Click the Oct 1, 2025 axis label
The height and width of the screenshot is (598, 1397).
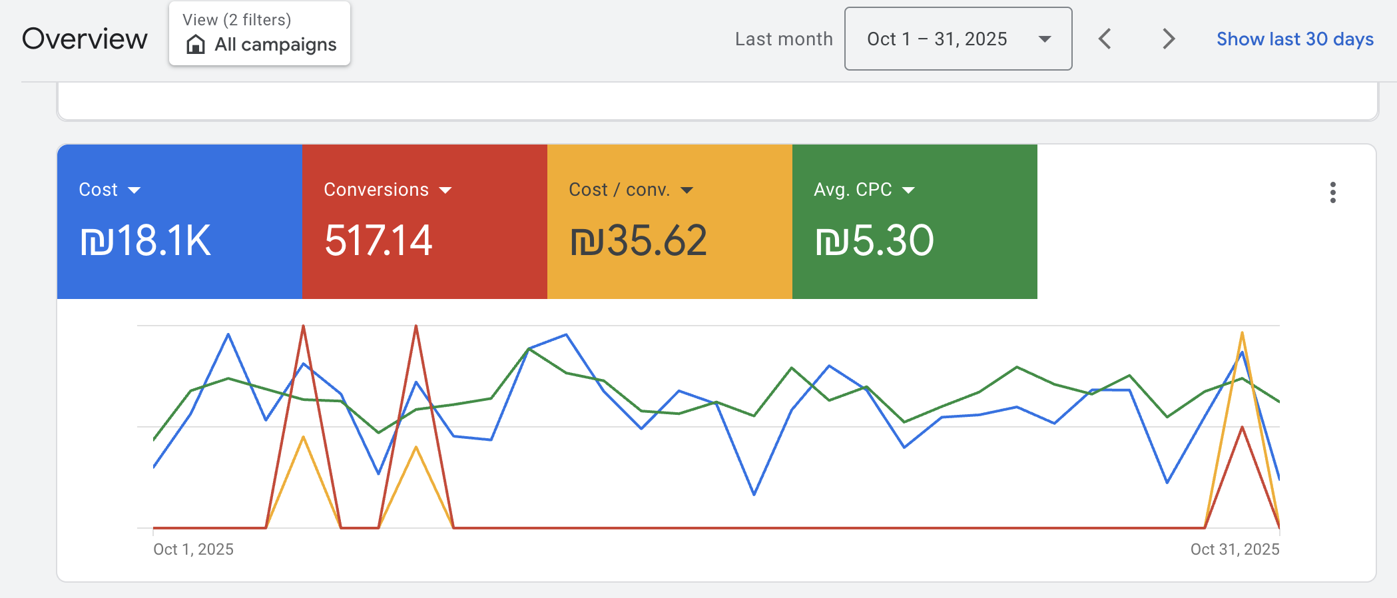pos(193,549)
